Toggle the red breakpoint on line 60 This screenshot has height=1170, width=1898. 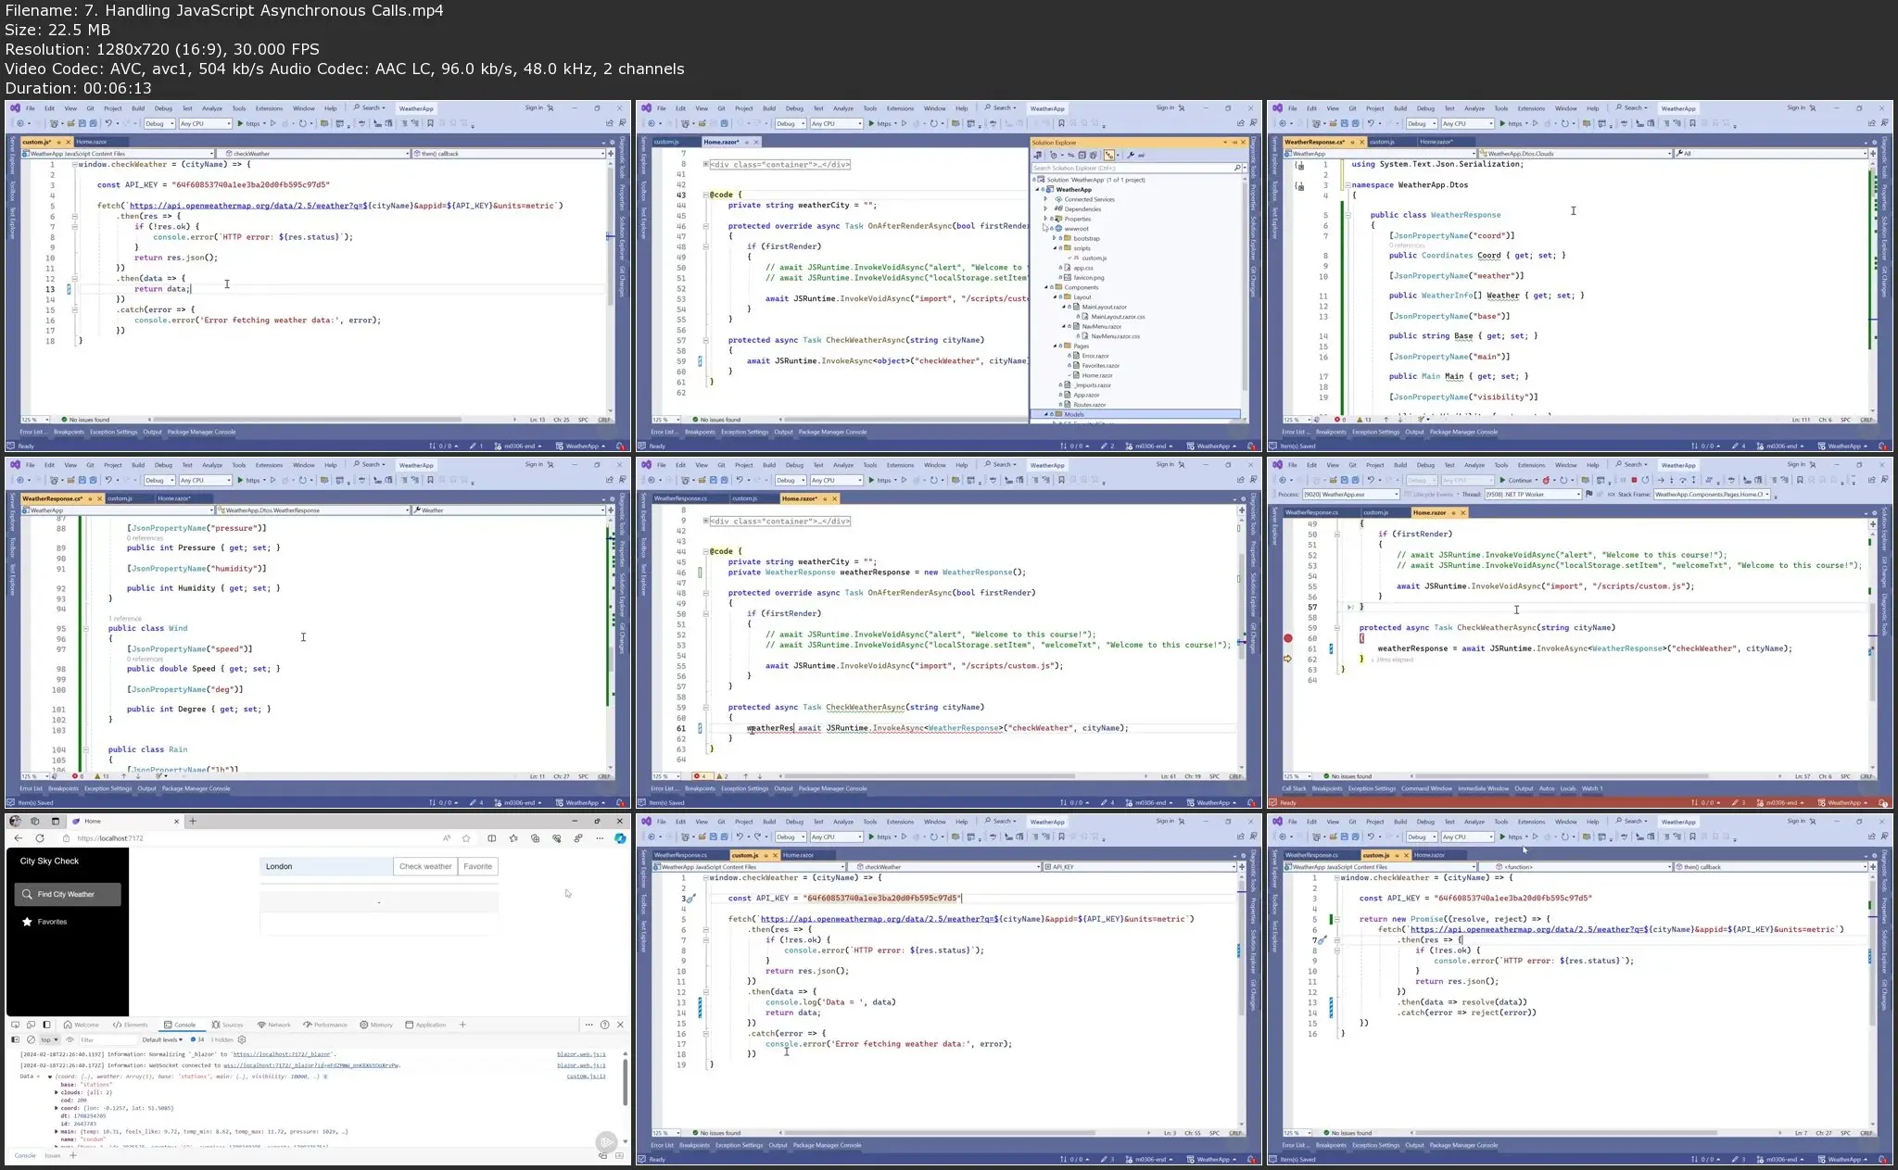coord(1287,638)
